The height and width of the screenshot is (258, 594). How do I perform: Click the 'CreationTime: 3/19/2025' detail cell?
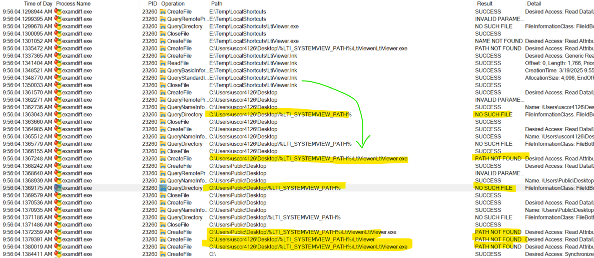pyautogui.click(x=559, y=71)
